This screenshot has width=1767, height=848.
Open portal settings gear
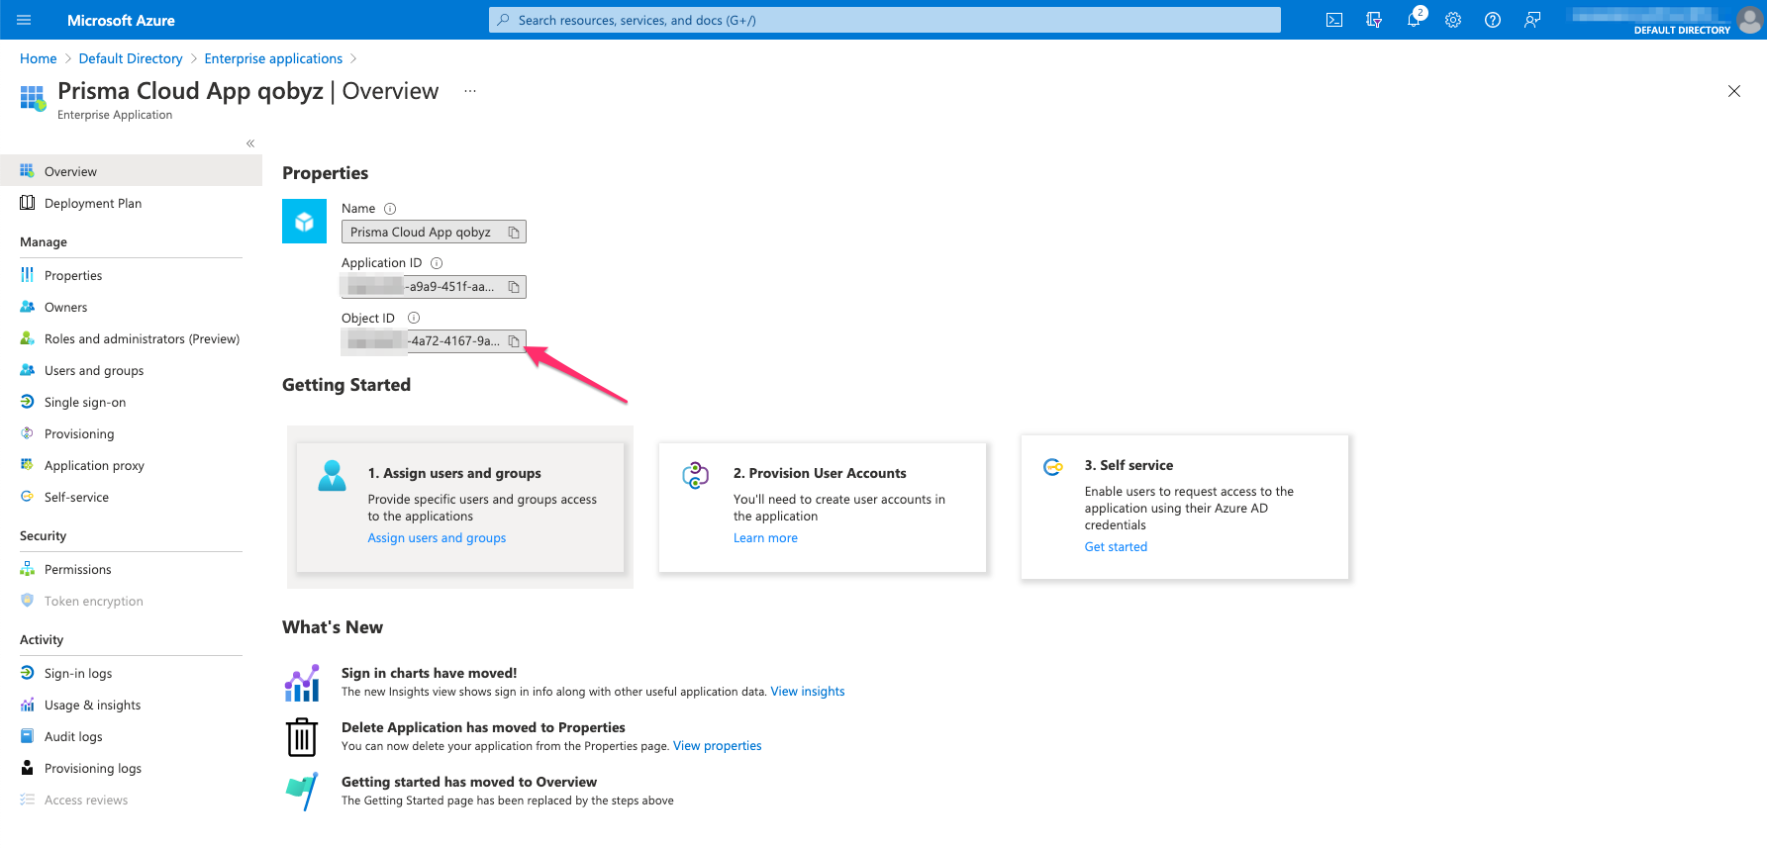click(1453, 20)
